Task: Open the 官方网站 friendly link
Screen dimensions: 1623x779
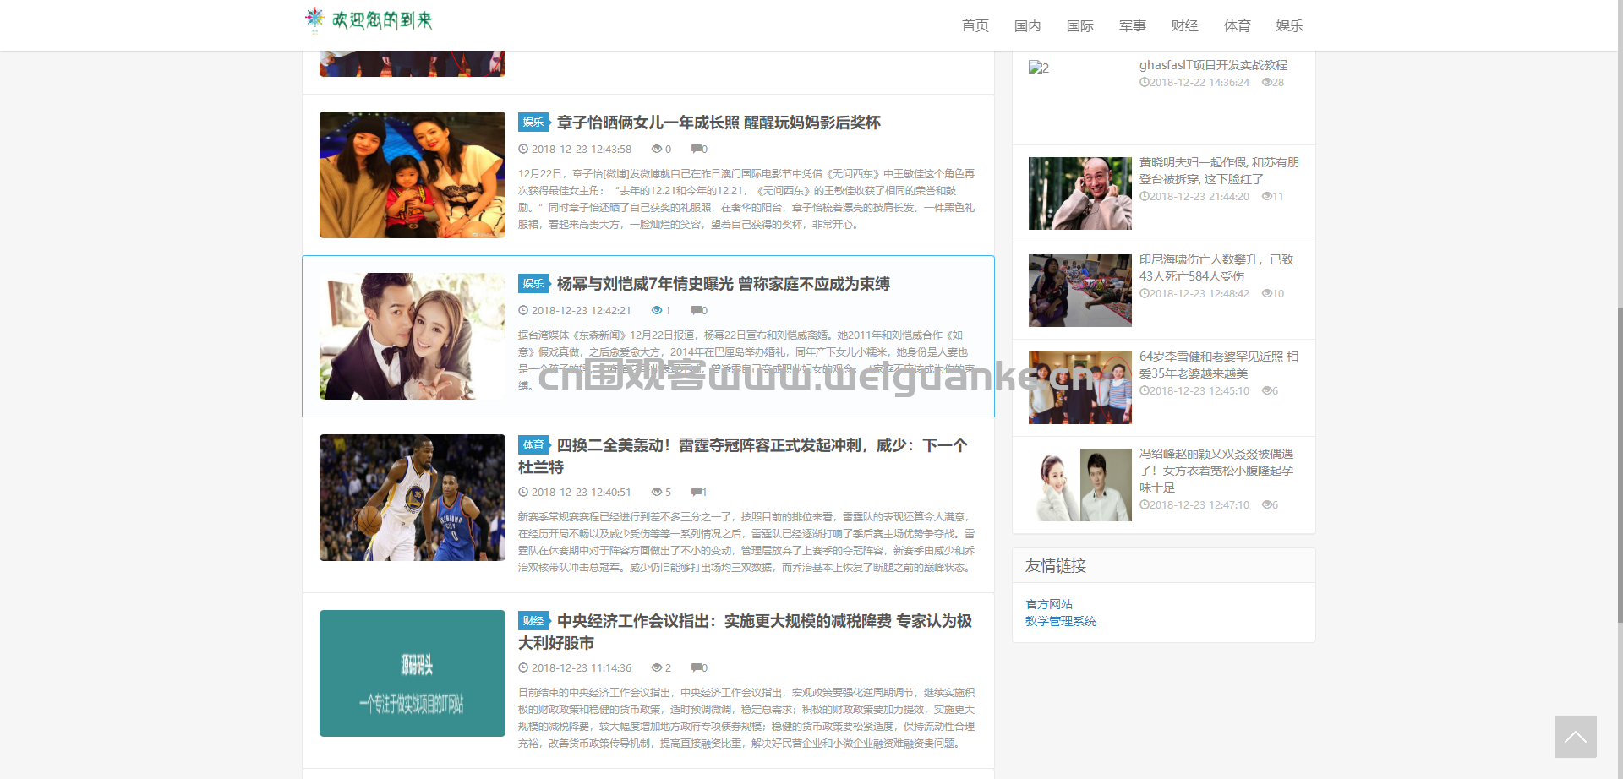Action: coord(1049,604)
